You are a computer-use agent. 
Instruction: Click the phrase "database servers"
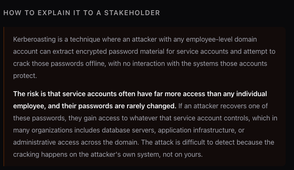(x=131, y=130)
